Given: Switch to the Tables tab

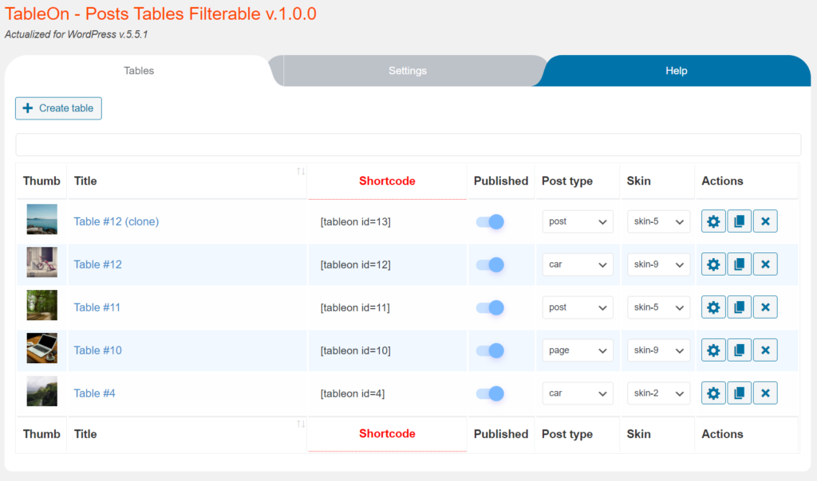Looking at the screenshot, I should click(139, 71).
